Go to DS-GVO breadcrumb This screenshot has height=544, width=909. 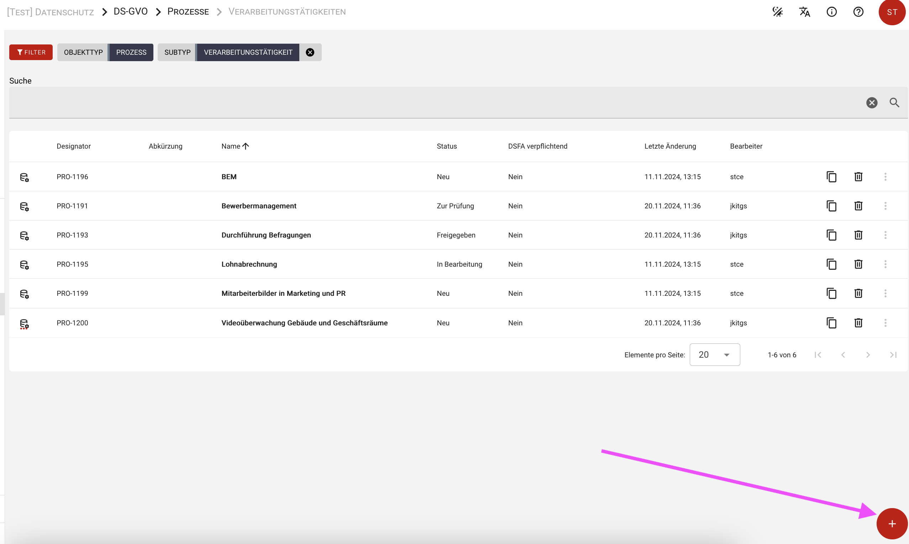click(x=131, y=12)
